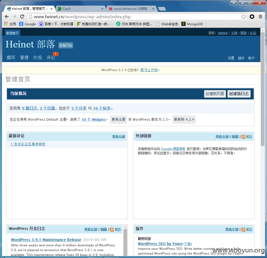Open WordPress 3.9.1 Maintenance Release link
The image size is (267, 258).
(x=46, y=240)
